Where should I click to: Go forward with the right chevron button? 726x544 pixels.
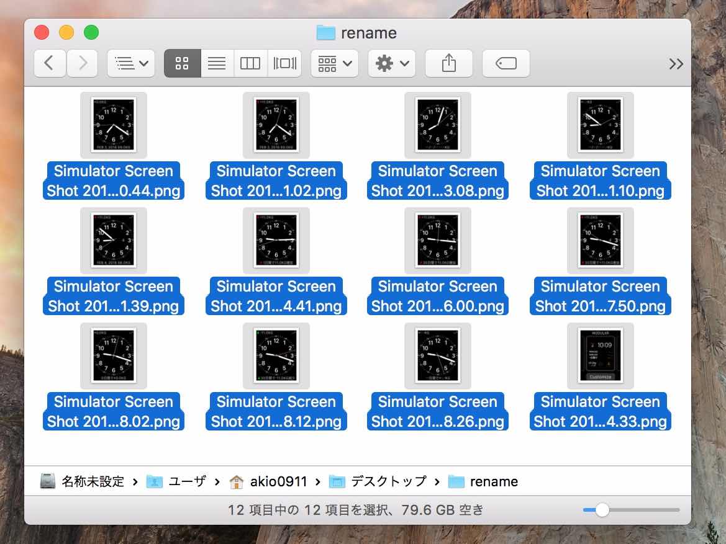pyautogui.click(x=83, y=63)
